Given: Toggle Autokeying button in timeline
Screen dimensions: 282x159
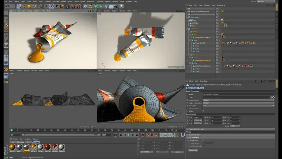Looking at the screenshot, I should point(152,135).
